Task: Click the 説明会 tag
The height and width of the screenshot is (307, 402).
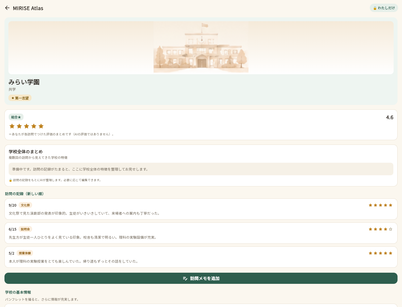Action: coord(25,229)
